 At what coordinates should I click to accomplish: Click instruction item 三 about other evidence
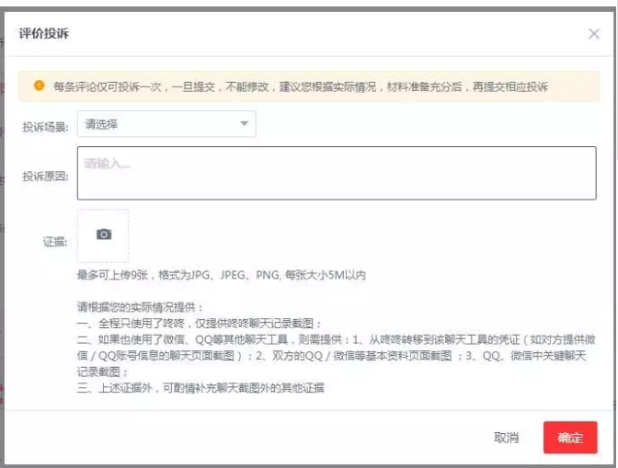point(200,388)
